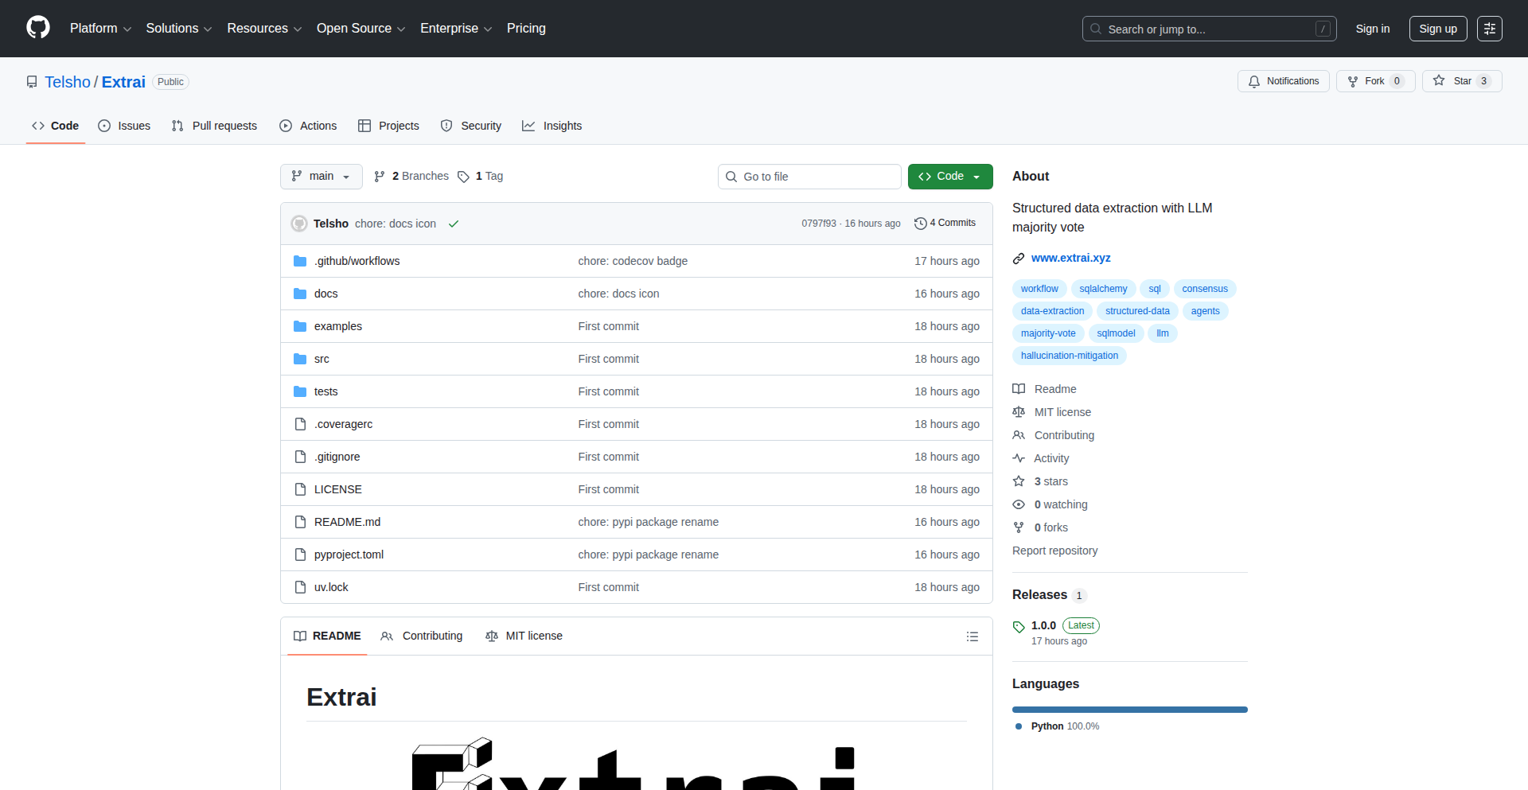Open the Pricing link
1528x790 pixels.
pyautogui.click(x=526, y=29)
